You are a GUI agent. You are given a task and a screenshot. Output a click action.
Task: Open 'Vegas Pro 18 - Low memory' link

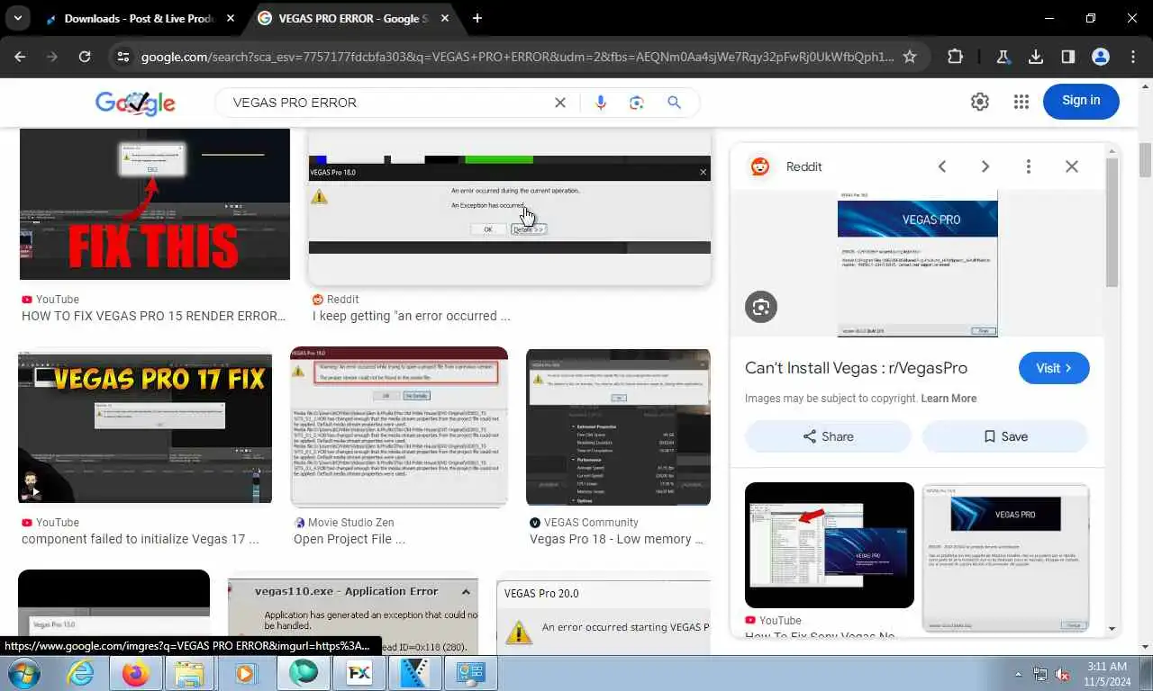617,539
